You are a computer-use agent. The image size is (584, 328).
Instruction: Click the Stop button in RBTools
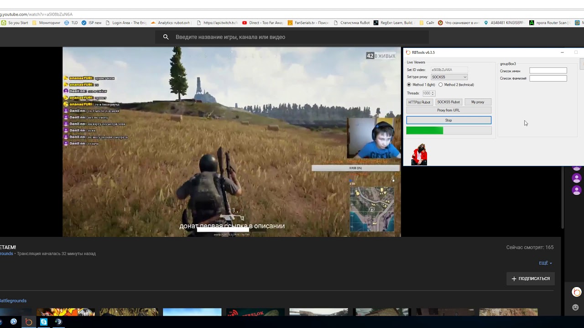(x=449, y=120)
